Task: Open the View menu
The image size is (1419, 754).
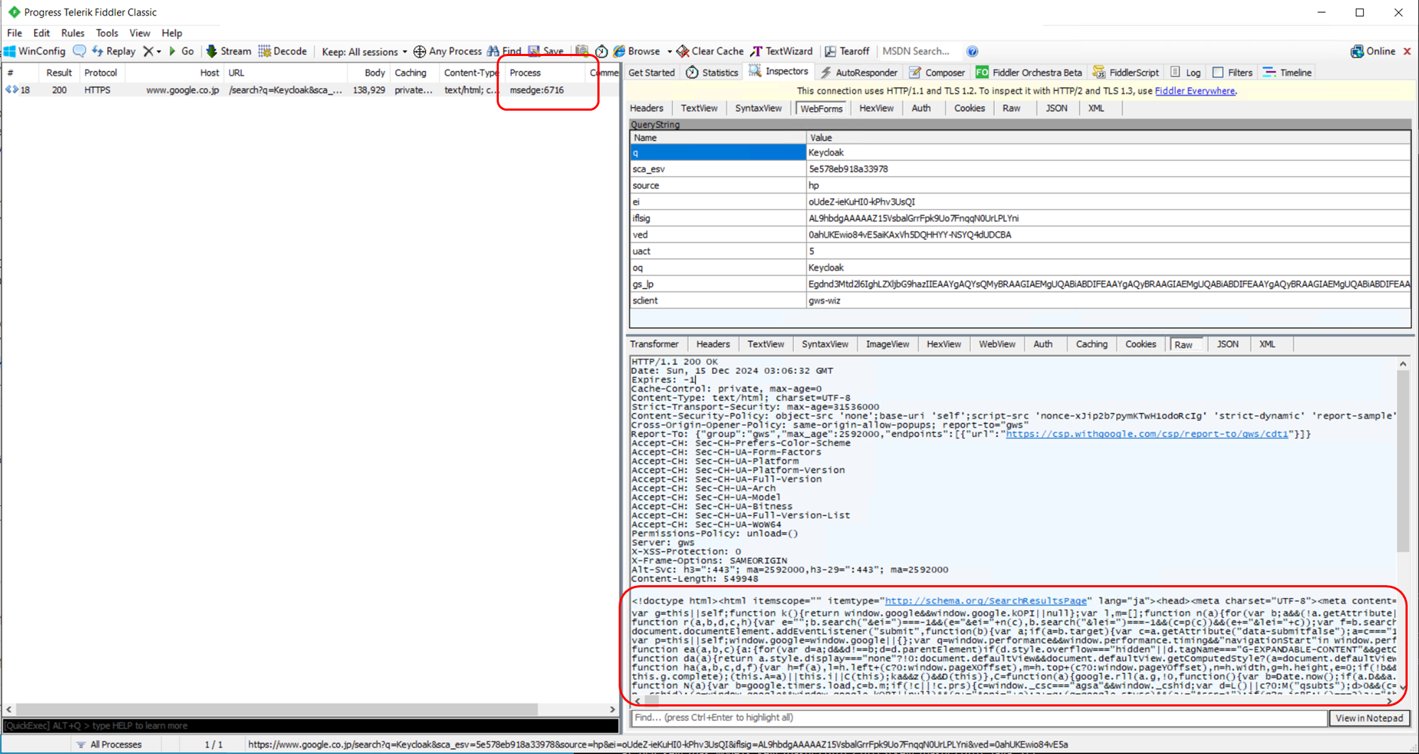Action: point(140,33)
